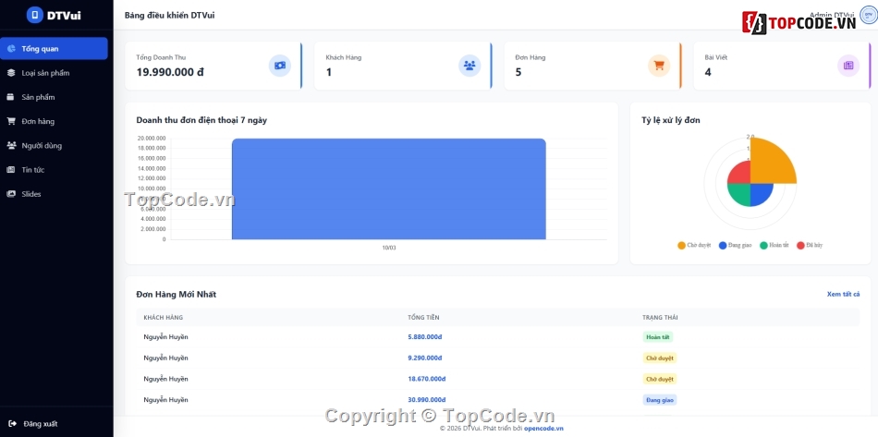Open Loại sản phẩm in sidebar
This screenshot has width=878, height=437.
coord(54,73)
